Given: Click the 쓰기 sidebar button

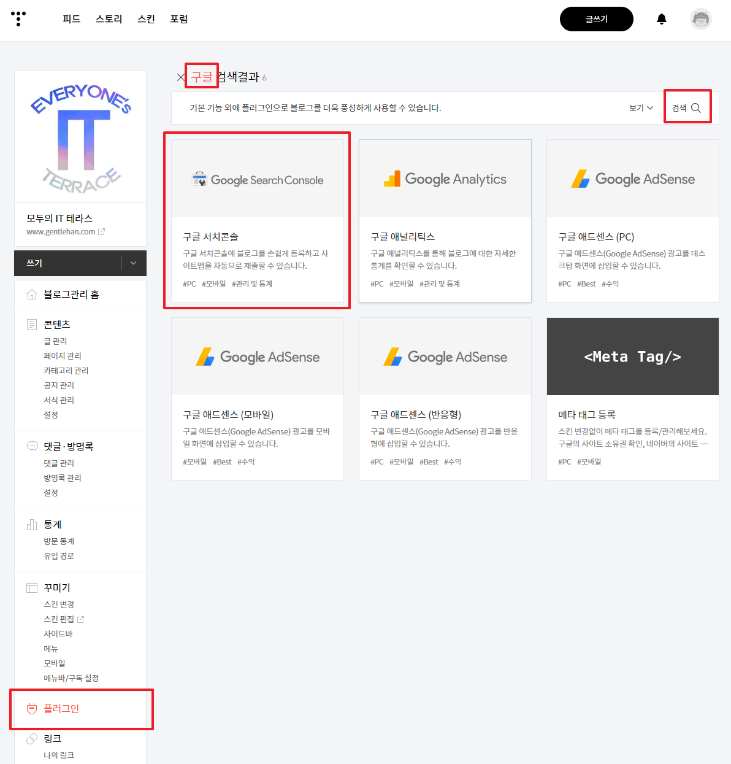Looking at the screenshot, I should tap(67, 263).
